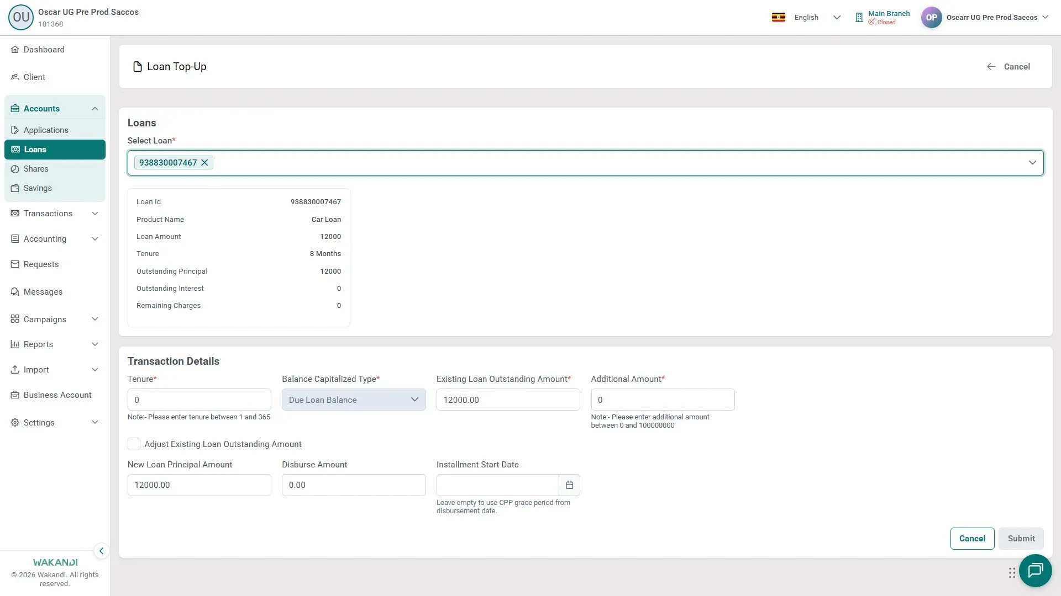Click the Client people icon
The height and width of the screenshot is (596, 1061).
(x=15, y=77)
